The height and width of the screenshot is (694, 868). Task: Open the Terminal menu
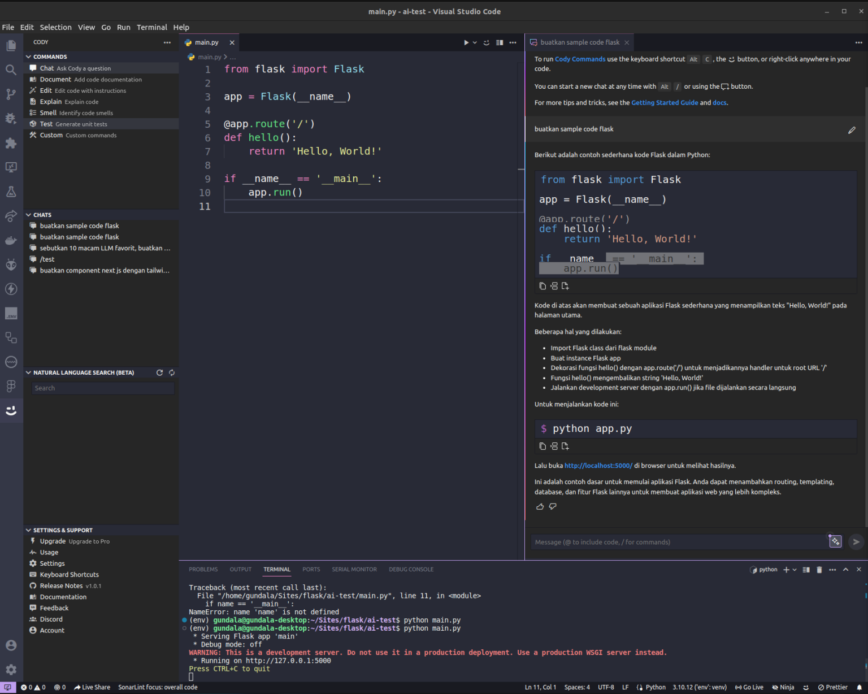151,27
